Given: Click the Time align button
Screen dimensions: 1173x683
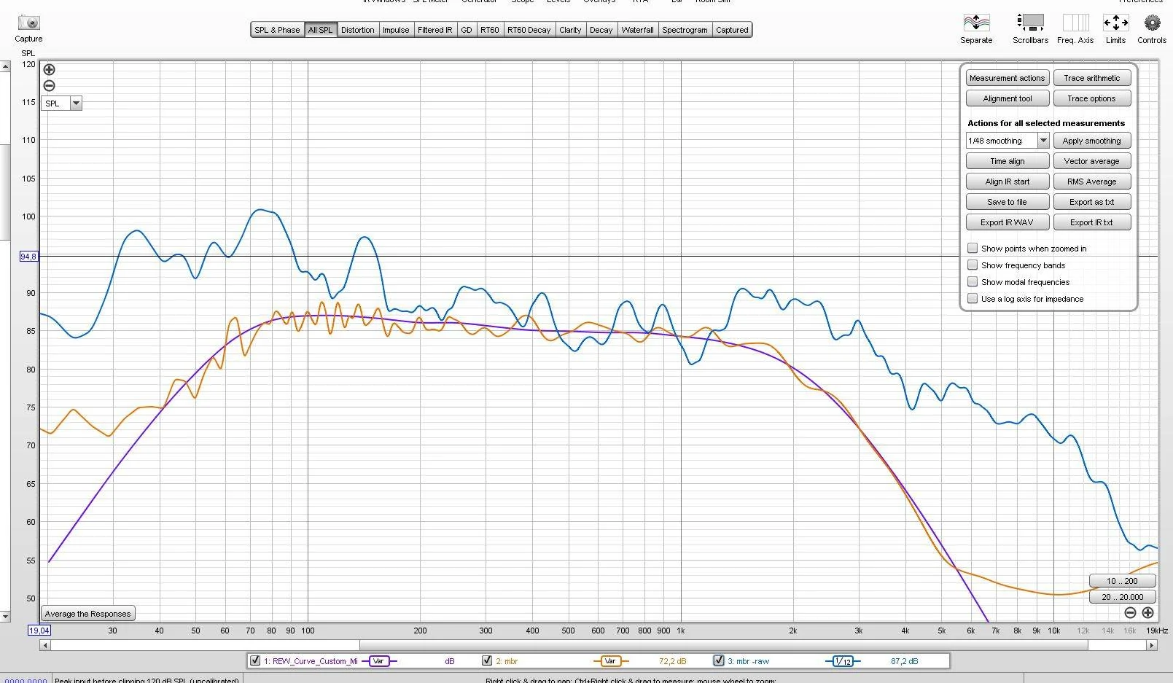Looking at the screenshot, I should coord(1007,161).
